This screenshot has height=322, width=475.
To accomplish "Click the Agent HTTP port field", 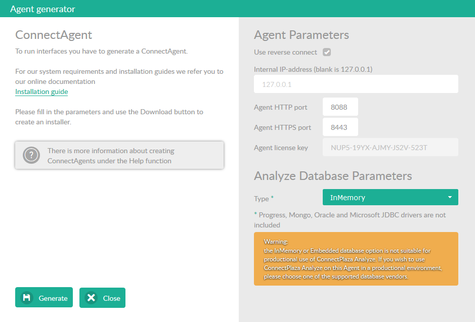I will (x=340, y=107).
